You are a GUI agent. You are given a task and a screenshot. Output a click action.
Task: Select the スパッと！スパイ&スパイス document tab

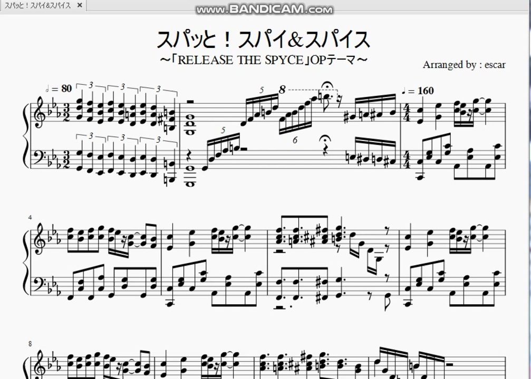[x=42, y=5]
